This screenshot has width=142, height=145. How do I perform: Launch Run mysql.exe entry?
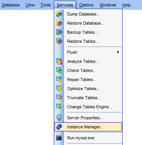pos(88,138)
